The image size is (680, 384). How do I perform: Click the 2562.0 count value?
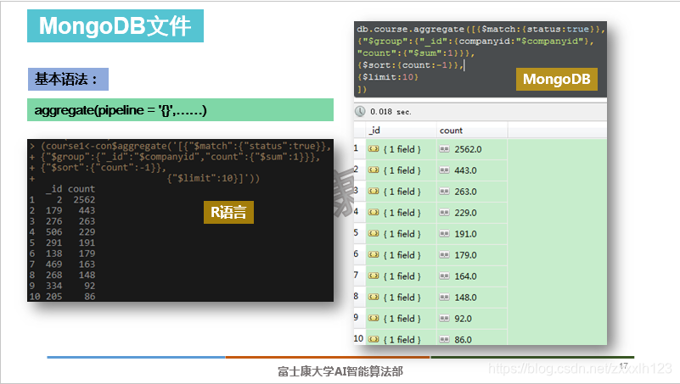pyautogui.click(x=468, y=149)
